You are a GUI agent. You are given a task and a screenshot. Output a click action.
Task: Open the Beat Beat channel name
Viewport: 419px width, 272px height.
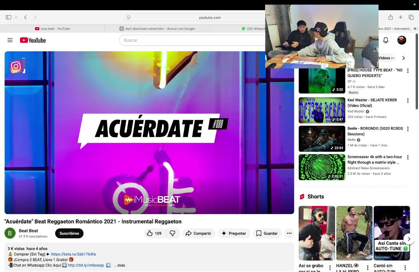pyautogui.click(x=28, y=230)
